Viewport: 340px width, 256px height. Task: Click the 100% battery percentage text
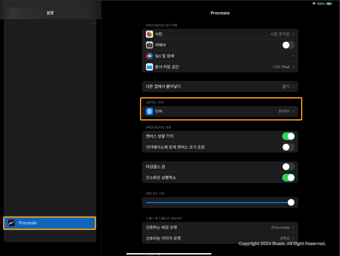click(321, 4)
